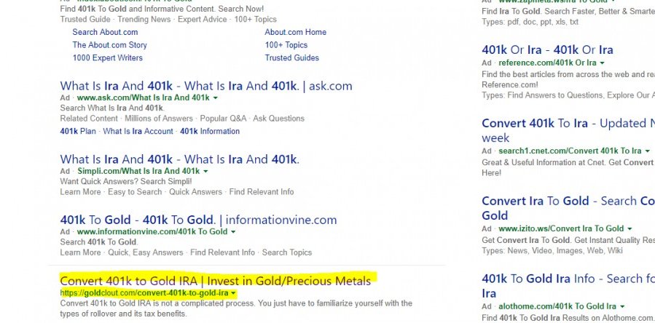Open the Simpli.com 'What Is Ira And 401k' ad title
The image size is (655, 323).
click(x=180, y=159)
